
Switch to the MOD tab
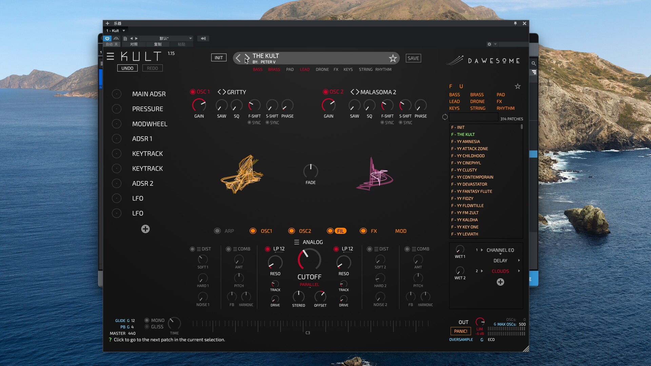(400, 231)
